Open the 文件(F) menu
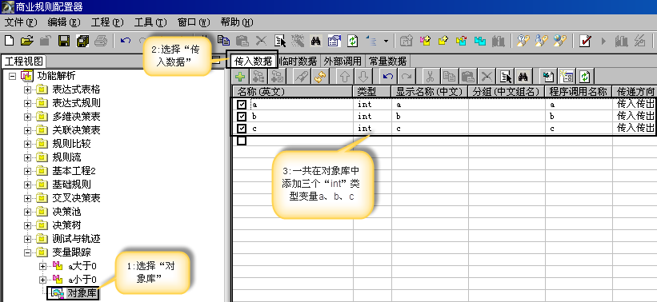The image size is (657, 302). (x=21, y=22)
